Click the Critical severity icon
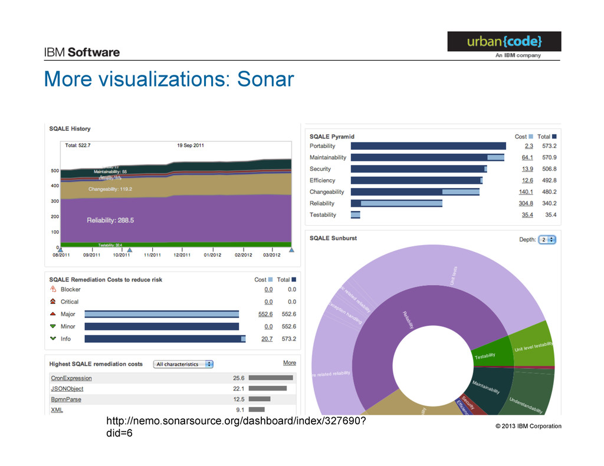604x466 pixels. 53,301
